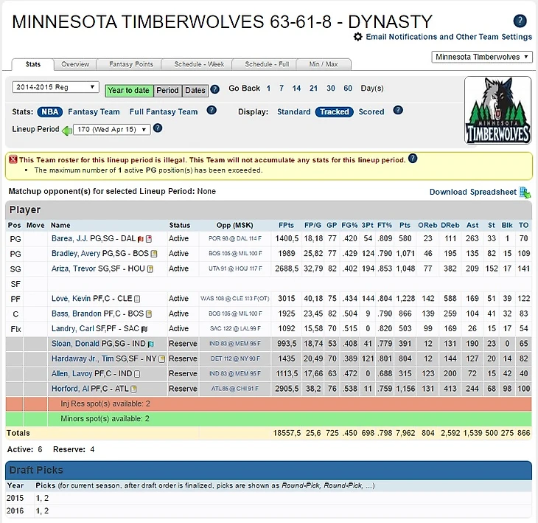Go back 30 days

click(331, 89)
